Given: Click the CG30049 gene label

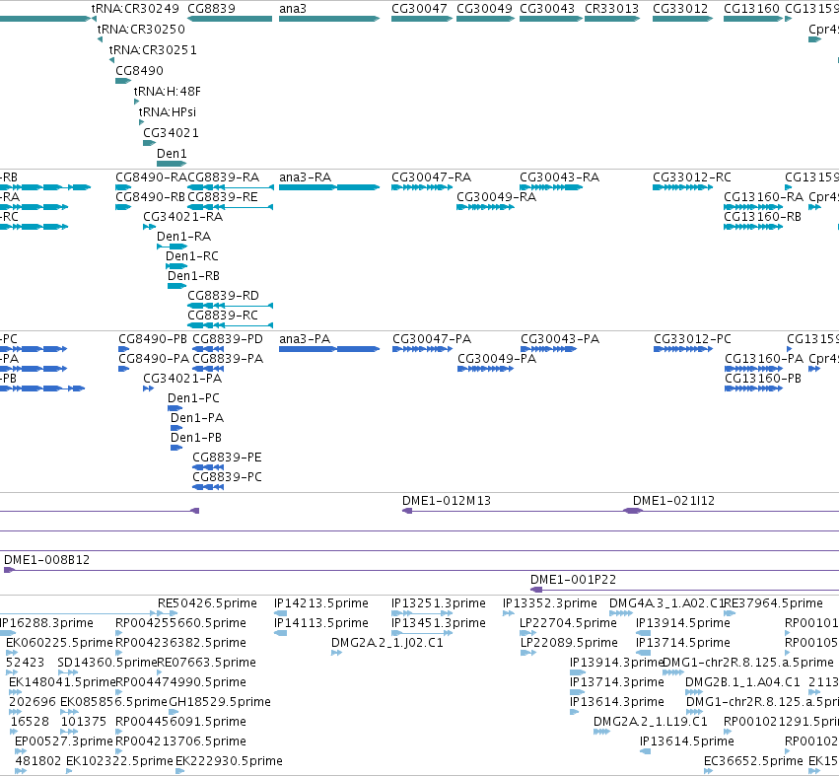Looking at the screenshot, I should click(484, 9).
